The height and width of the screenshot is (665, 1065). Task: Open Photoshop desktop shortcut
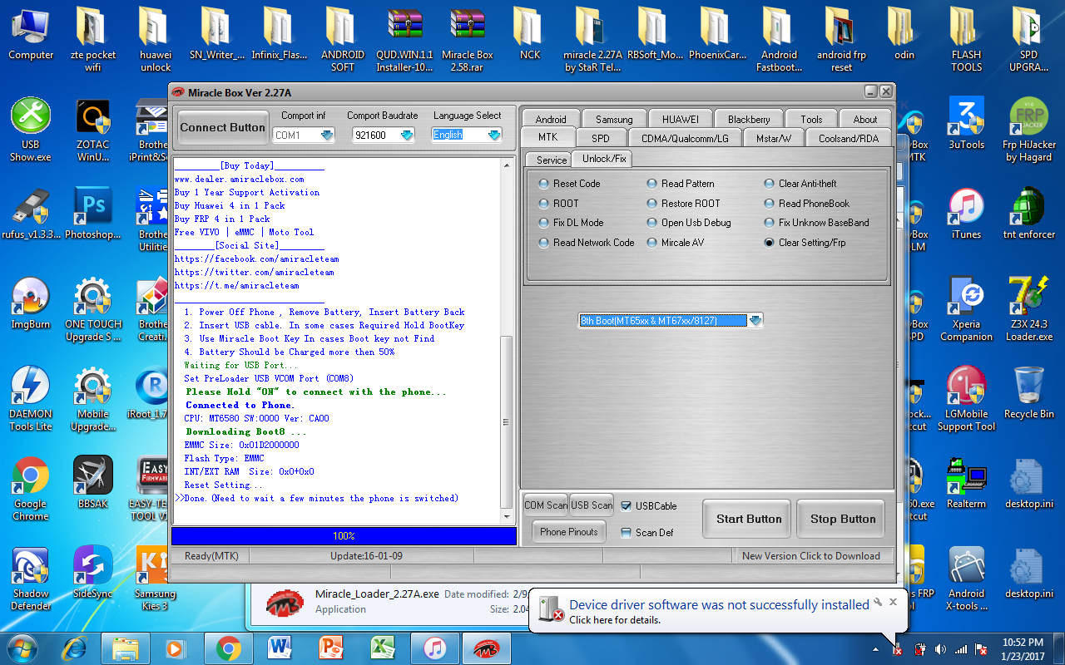click(x=93, y=214)
